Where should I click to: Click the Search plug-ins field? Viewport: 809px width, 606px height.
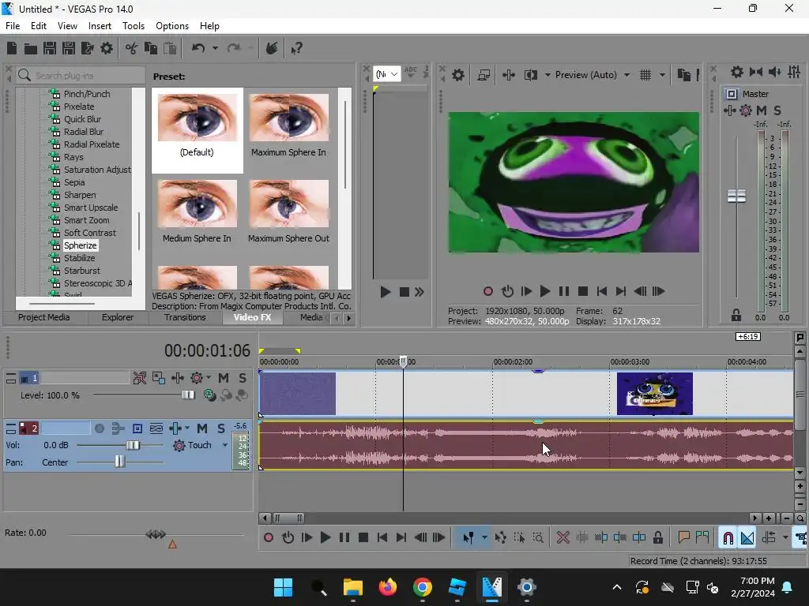point(80,76)
